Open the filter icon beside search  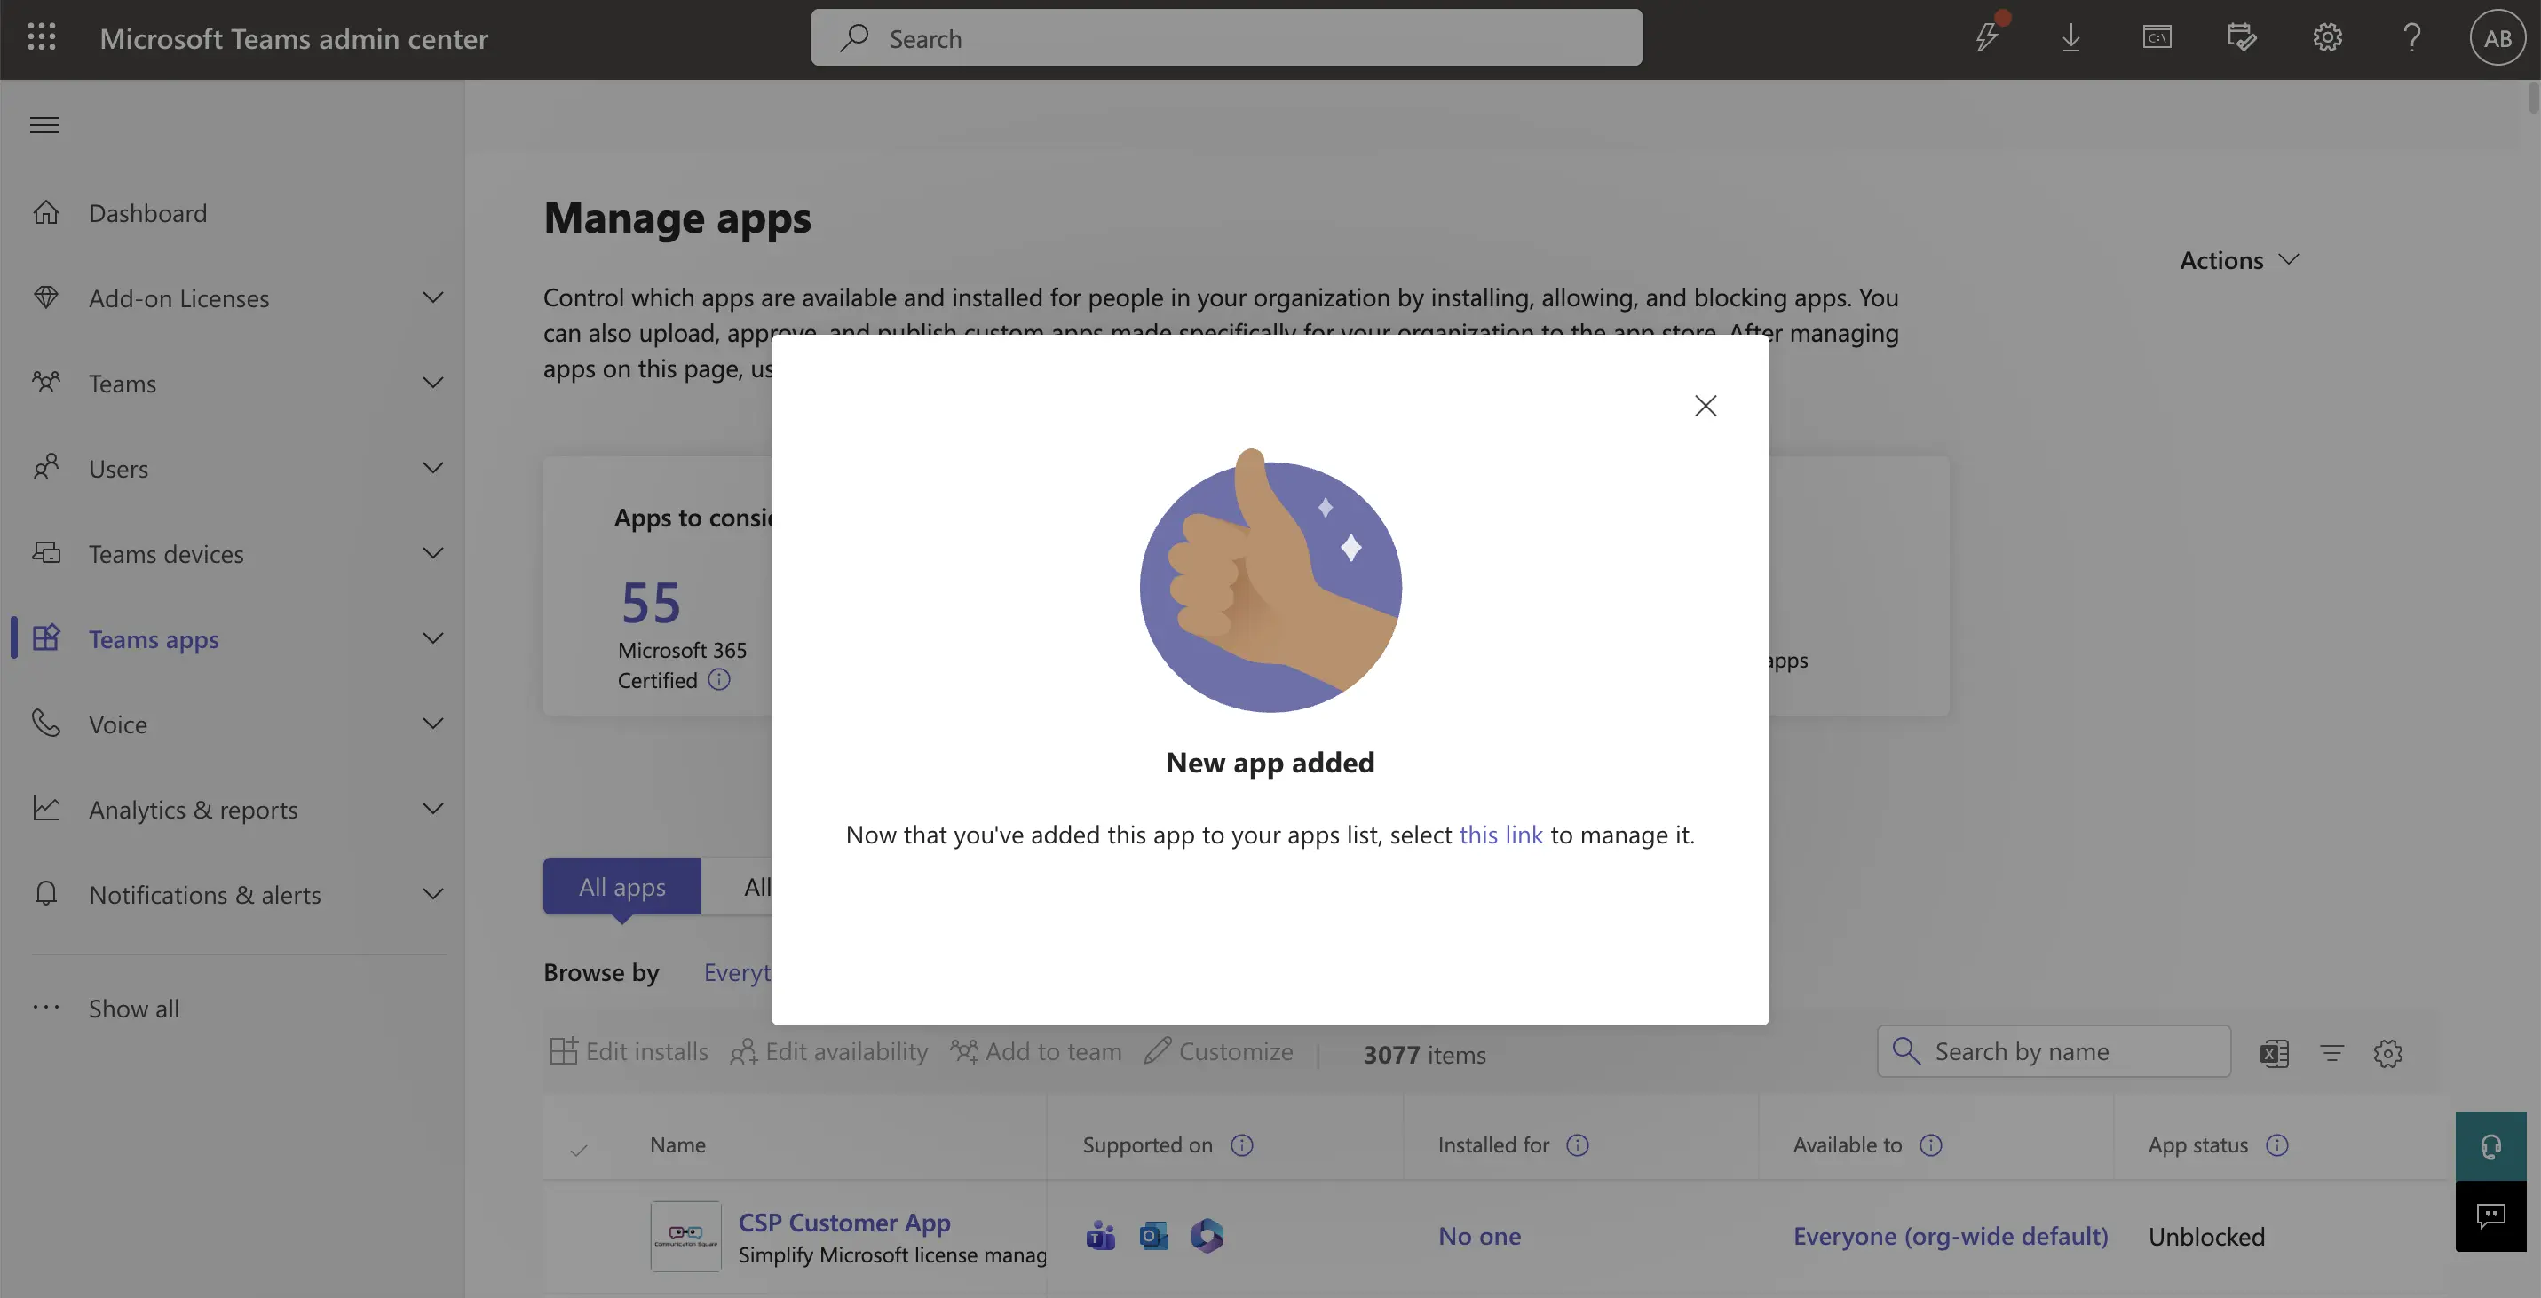tap(2331, 1053)
